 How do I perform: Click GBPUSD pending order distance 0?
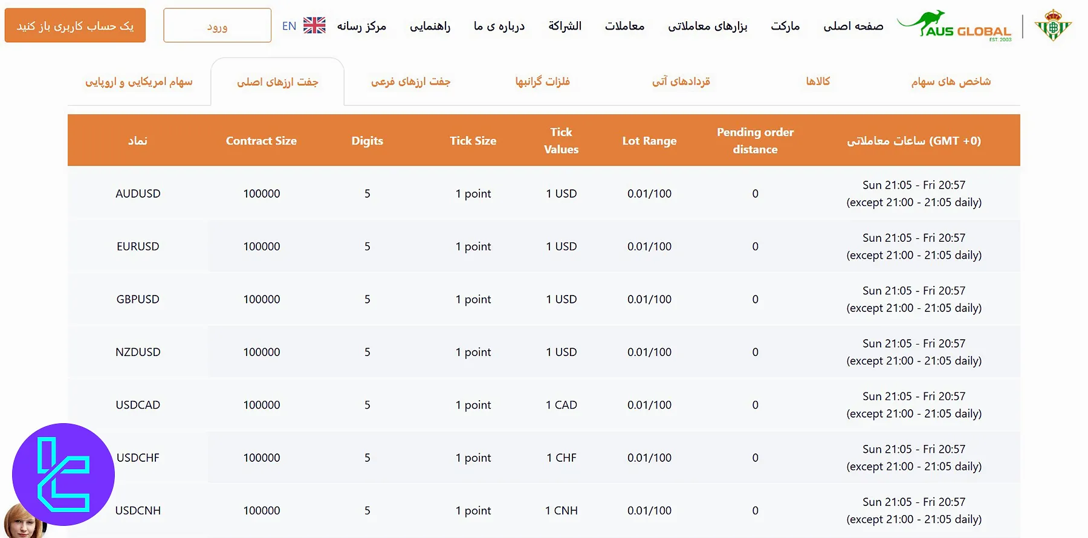tap(755, 299)
